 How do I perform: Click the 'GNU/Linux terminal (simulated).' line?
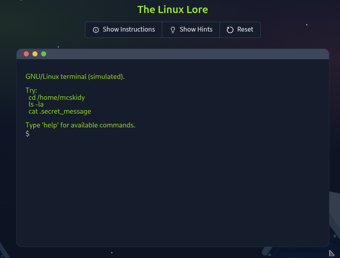75,77
